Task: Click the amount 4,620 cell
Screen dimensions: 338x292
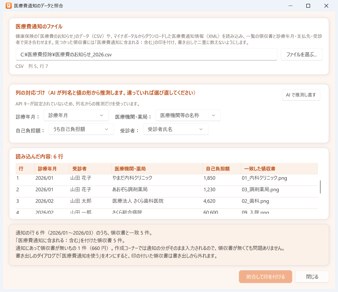Action: click(x=209, y=201)
